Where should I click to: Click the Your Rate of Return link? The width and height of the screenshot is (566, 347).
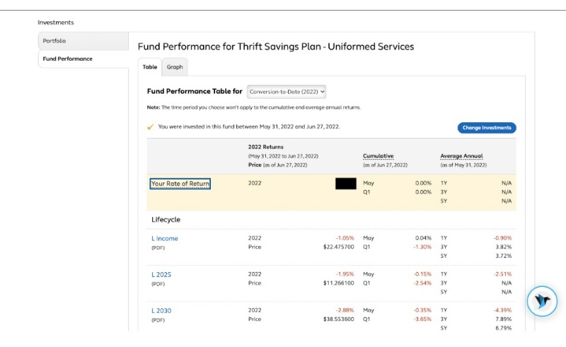[180, 184]
